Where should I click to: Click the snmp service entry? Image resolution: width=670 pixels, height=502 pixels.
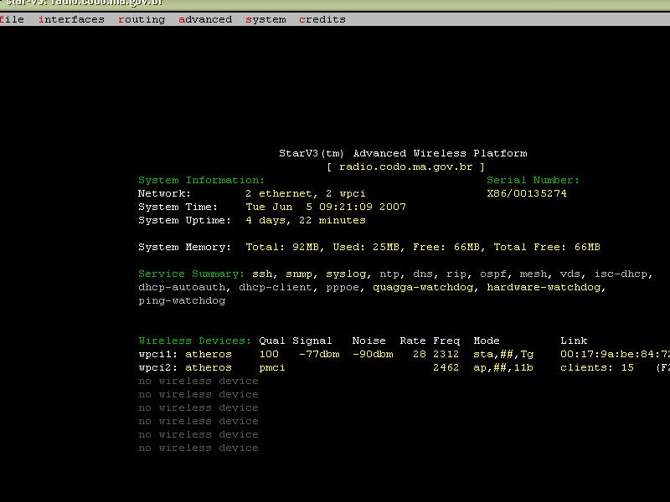[x=299, y=274]
